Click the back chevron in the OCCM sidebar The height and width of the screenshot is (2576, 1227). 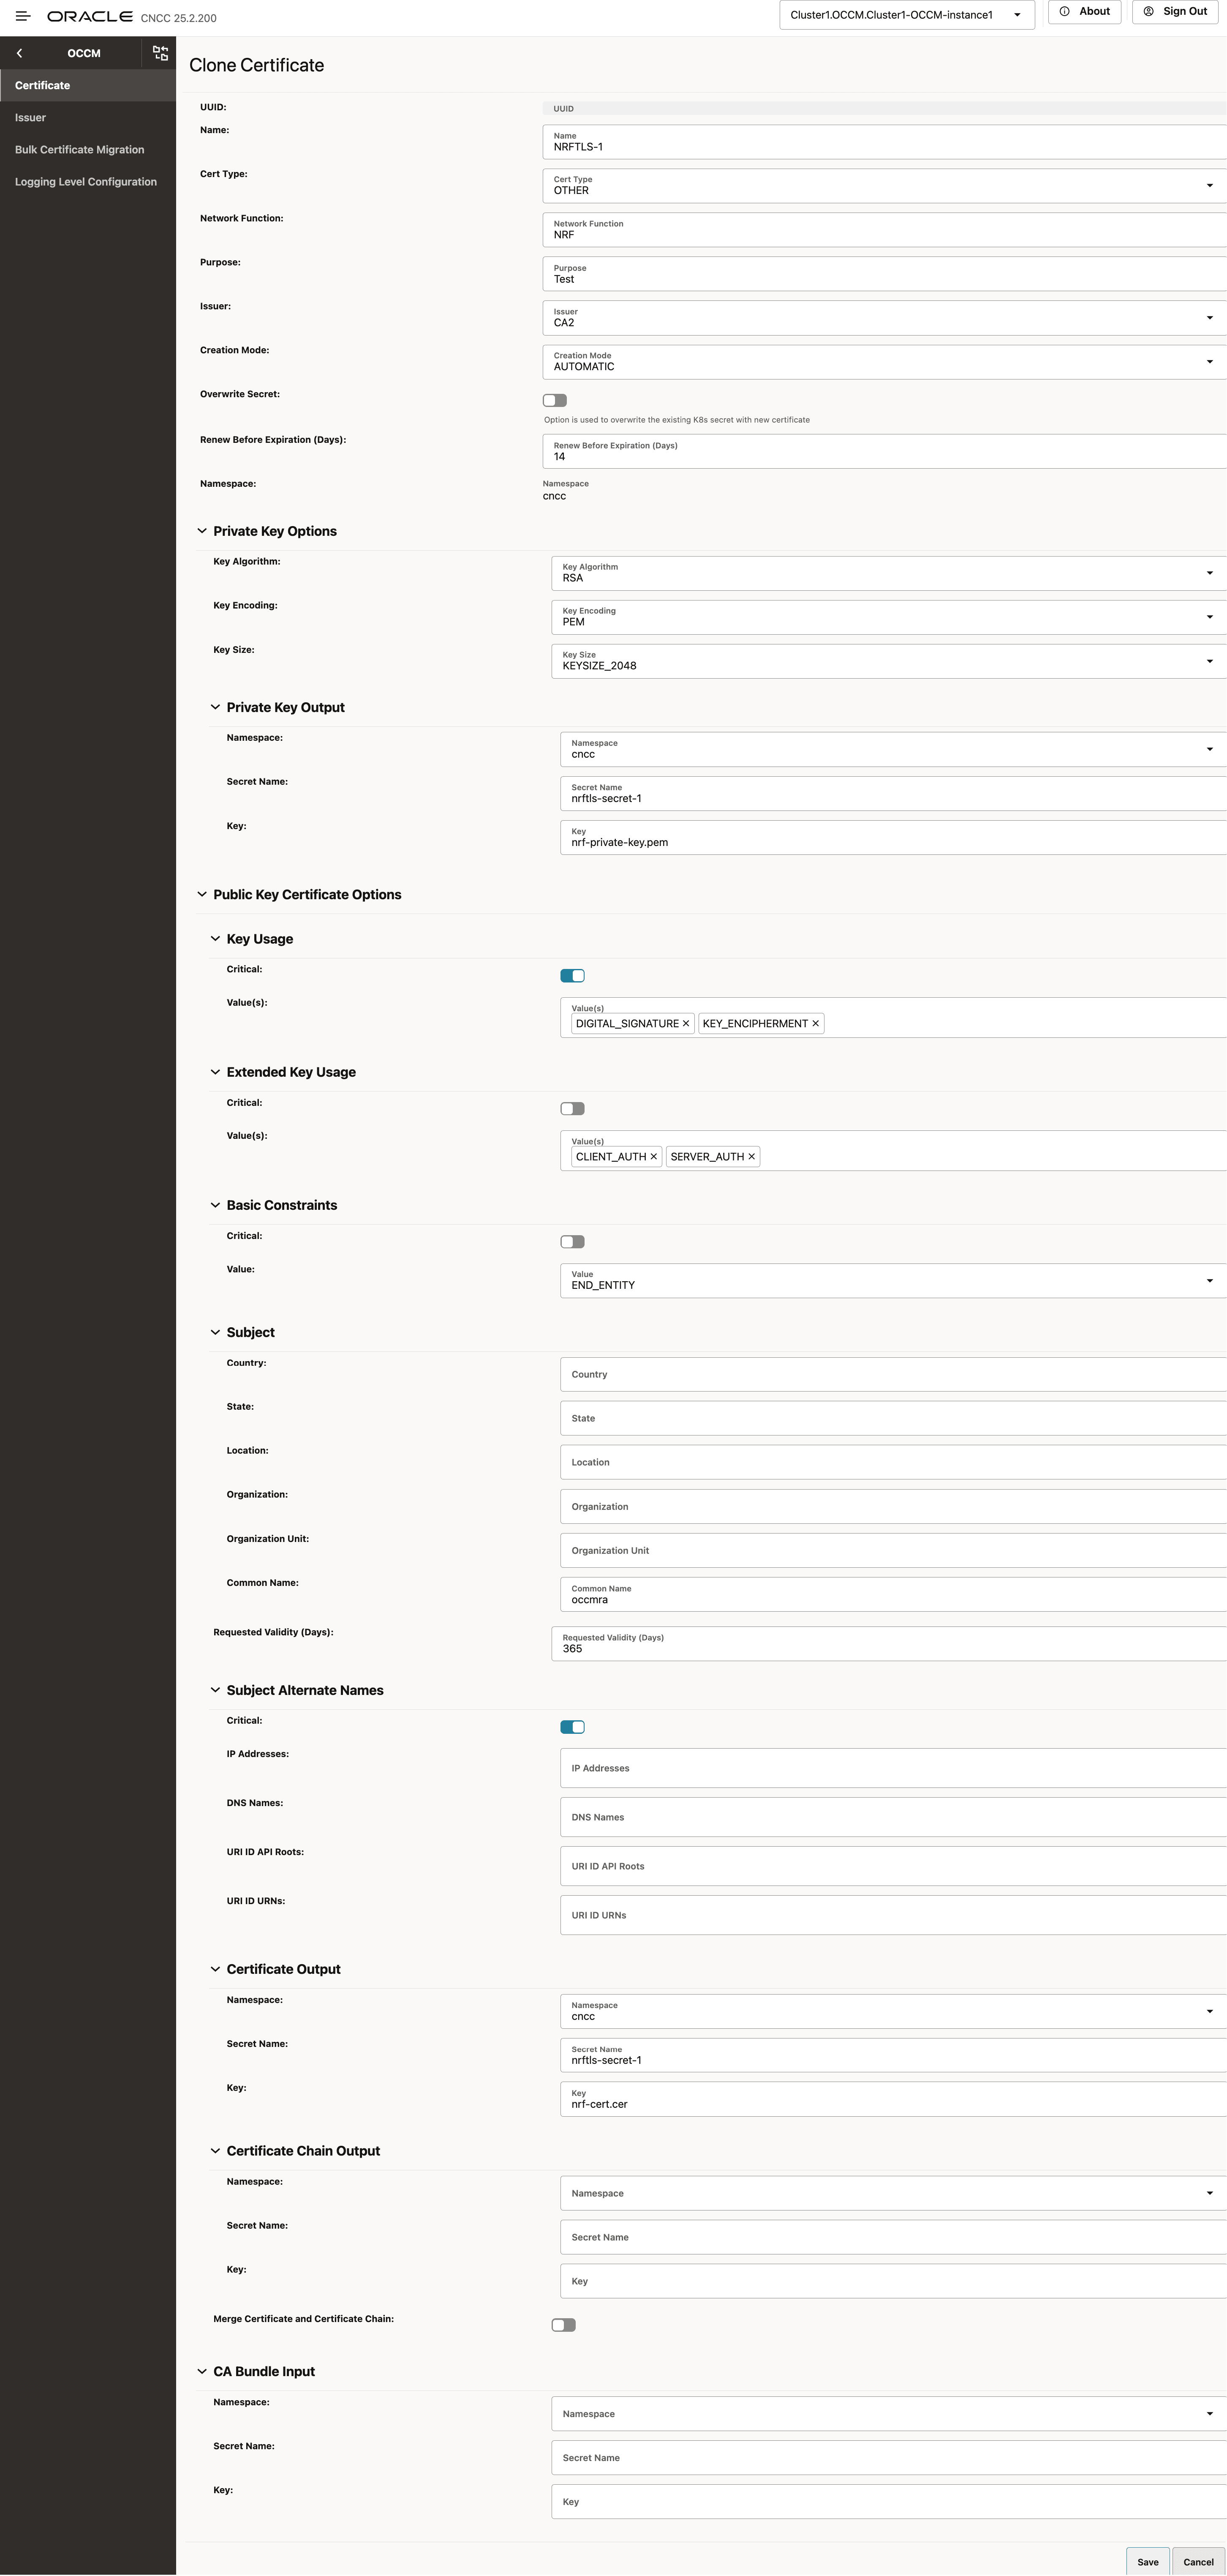pos(20,53)
